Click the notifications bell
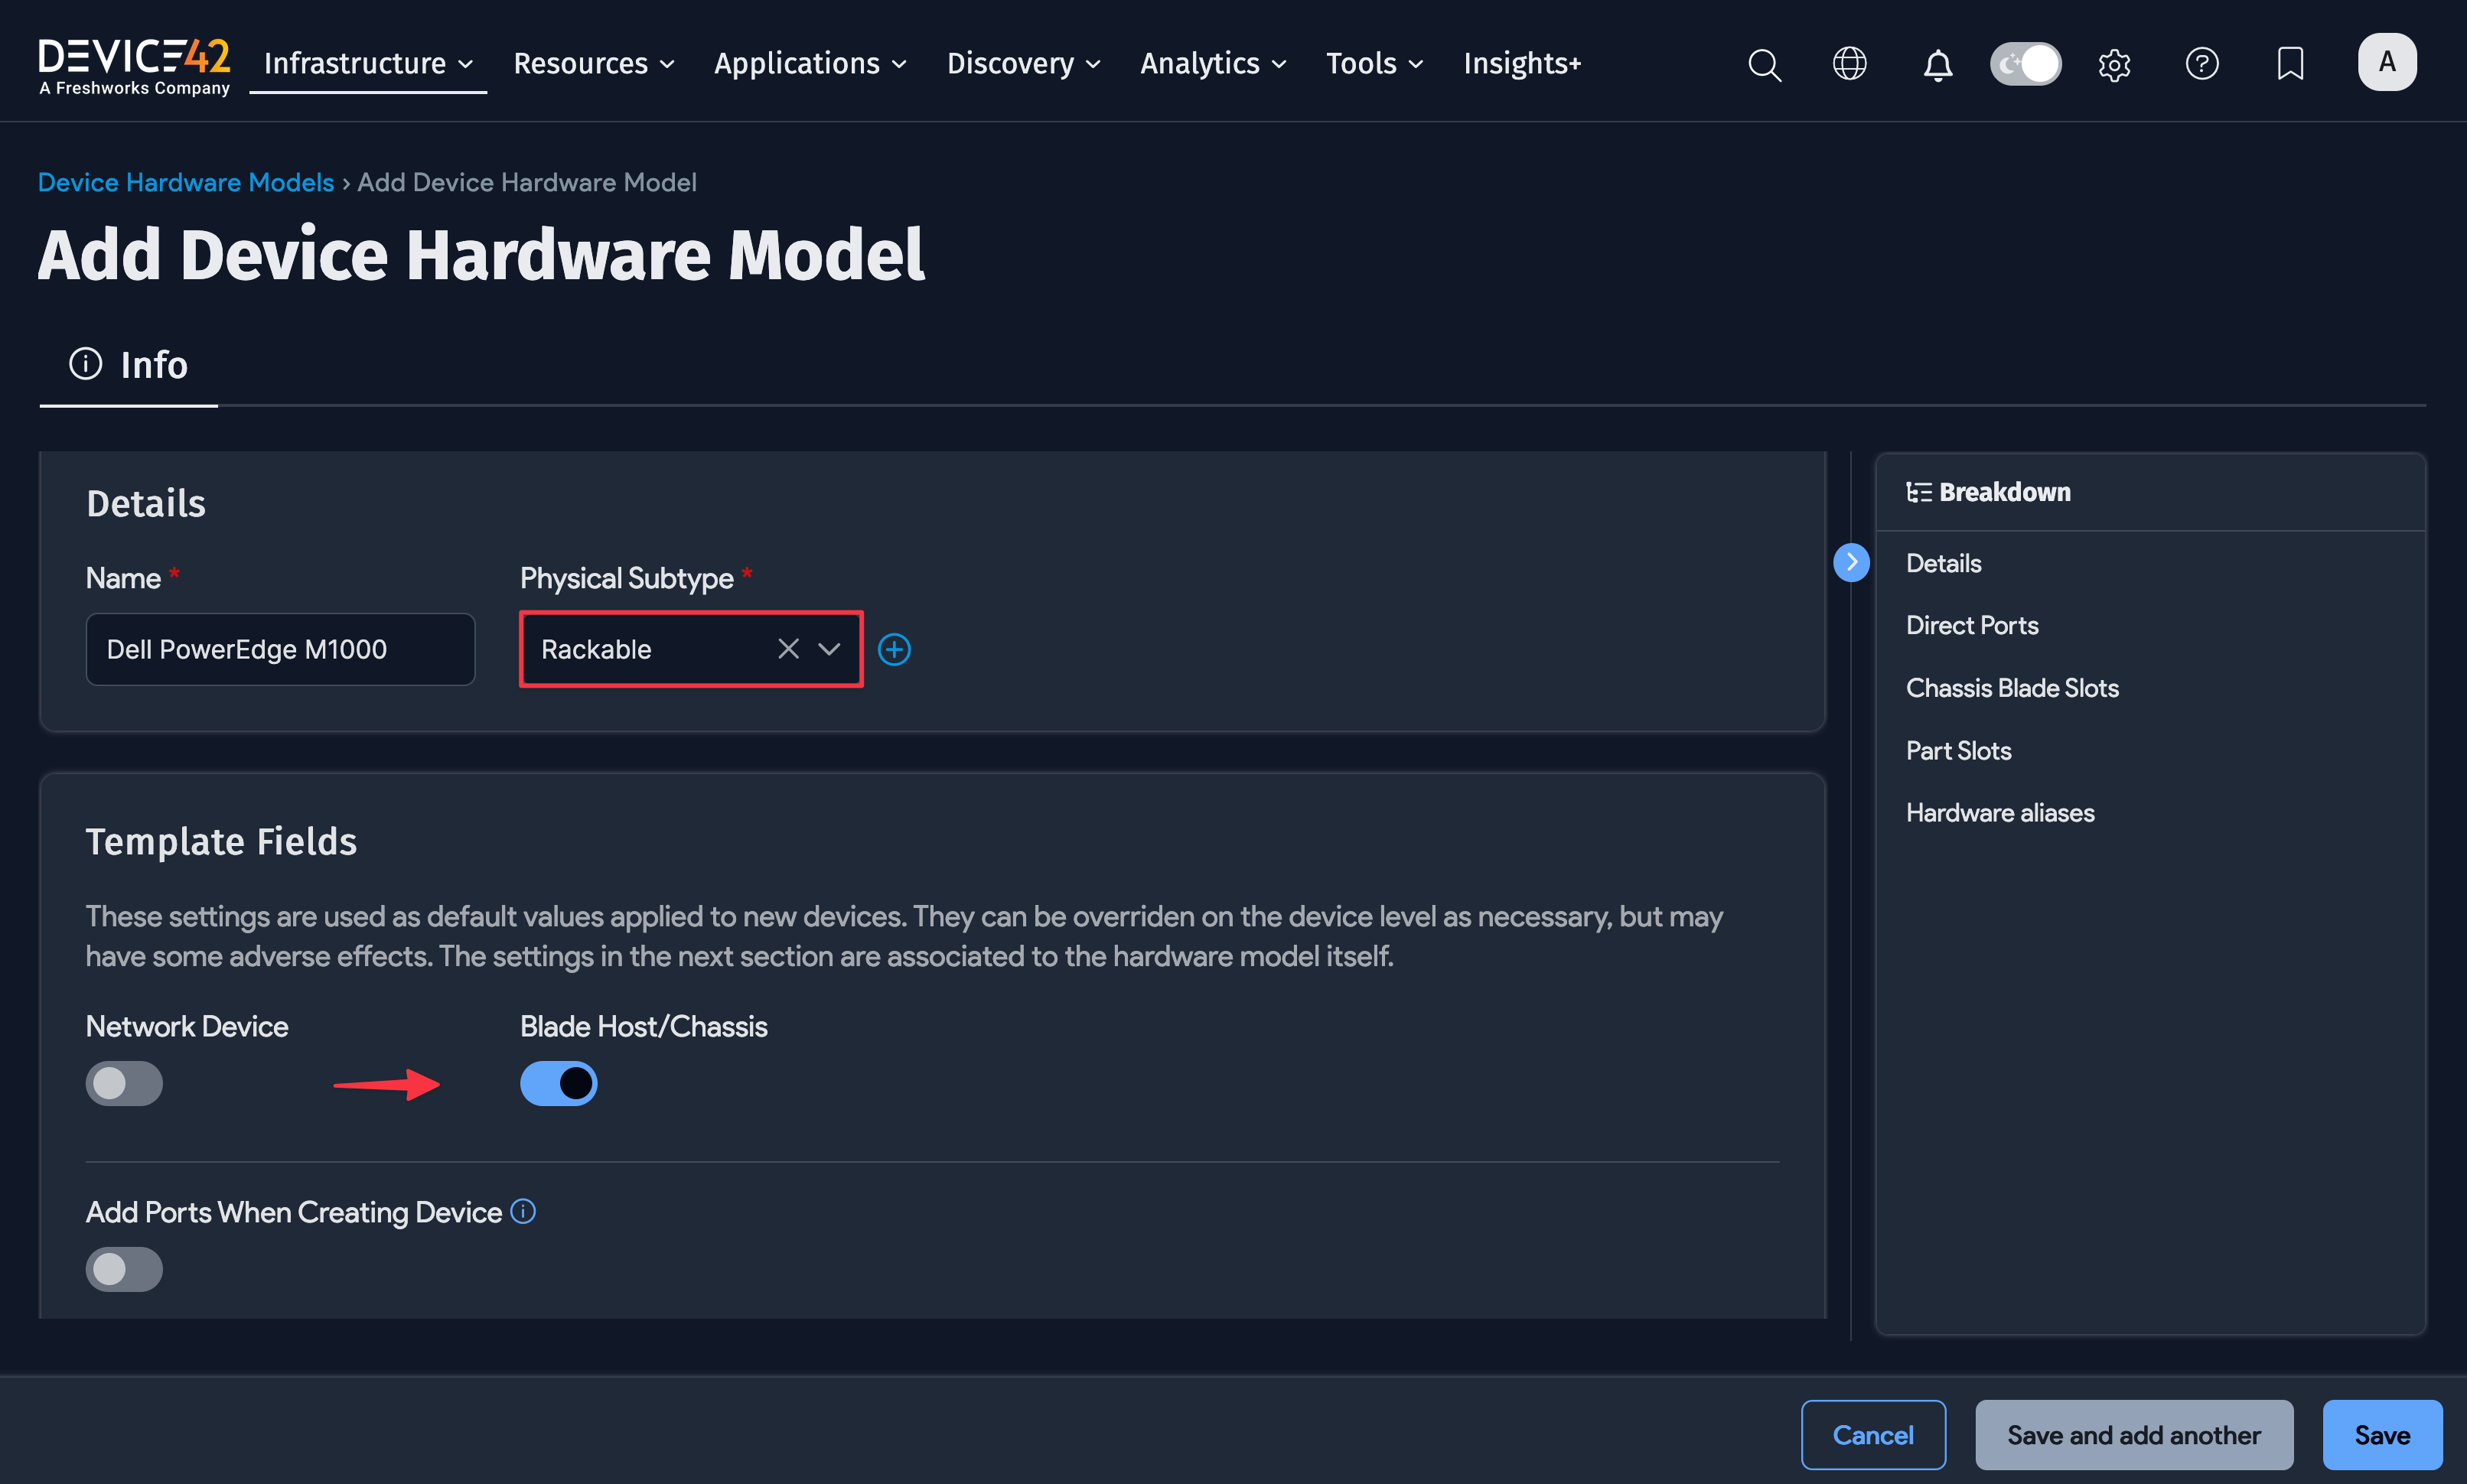 coord(1937,63)
